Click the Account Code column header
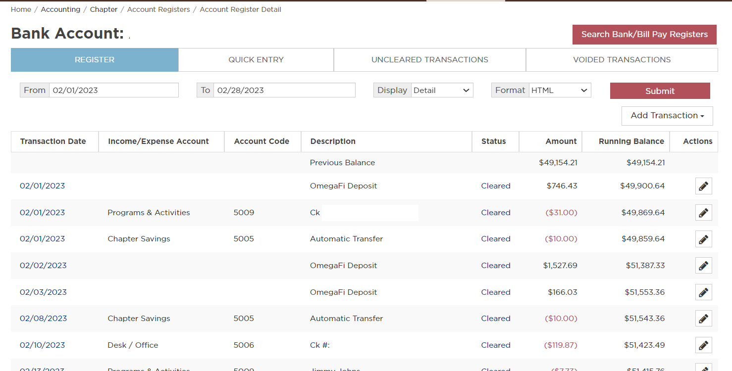The height and width of the screenshot is (371, 732). point(261,141)
